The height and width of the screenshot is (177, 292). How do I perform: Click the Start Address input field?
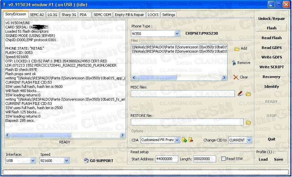pos(167,159)
